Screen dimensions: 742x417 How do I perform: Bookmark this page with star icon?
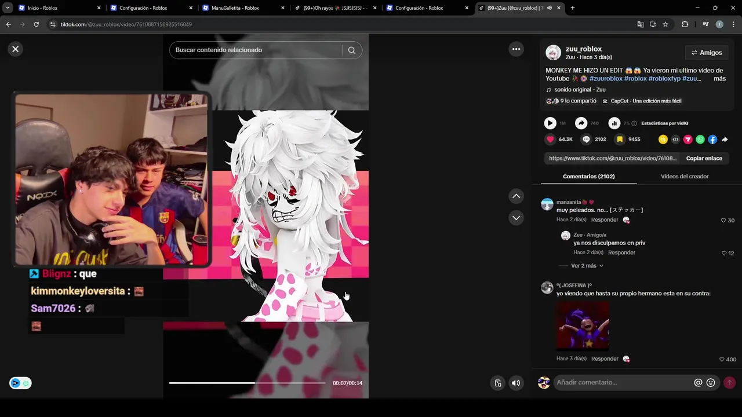pos(665,24)
